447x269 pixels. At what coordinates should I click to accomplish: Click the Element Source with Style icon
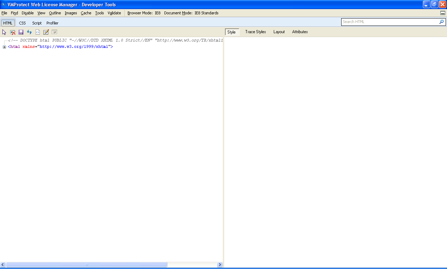[x=38, y=32]
